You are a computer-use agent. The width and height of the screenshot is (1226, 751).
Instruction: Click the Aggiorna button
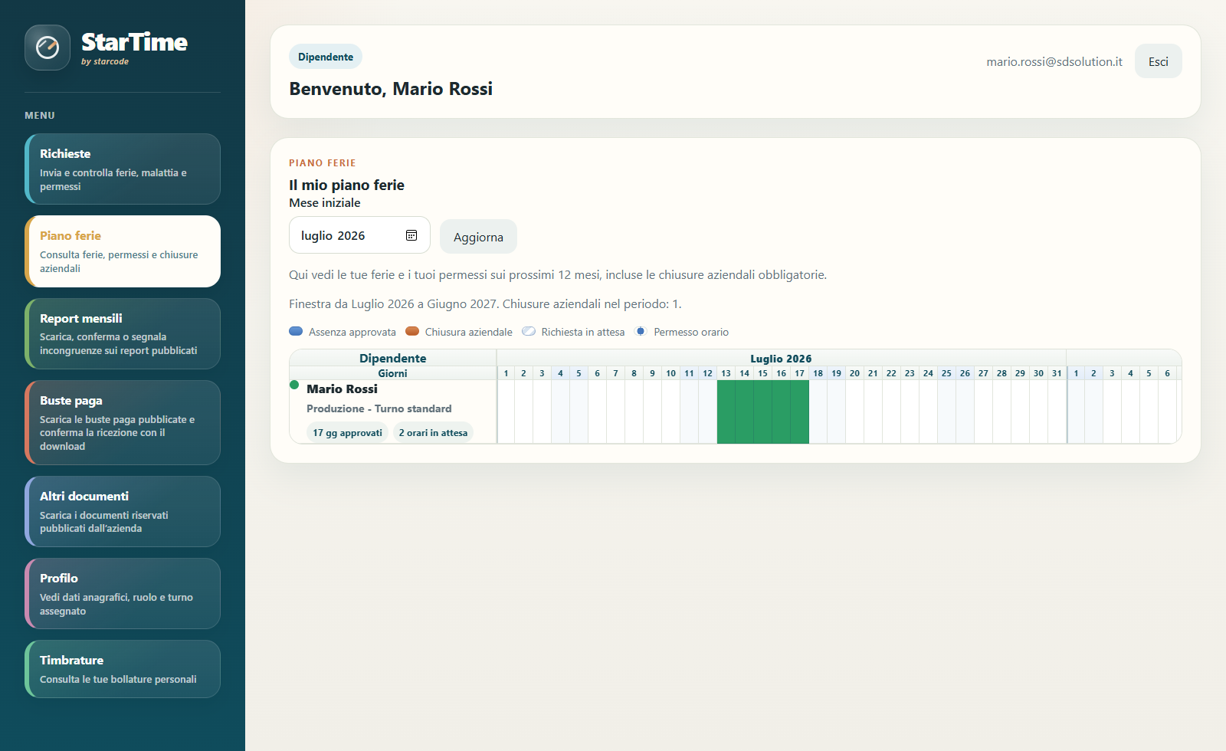click(478, 237)
